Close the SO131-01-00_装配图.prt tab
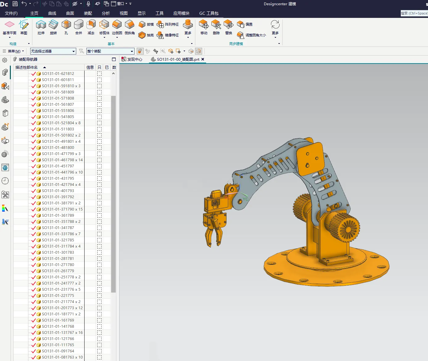 (203, 59)
